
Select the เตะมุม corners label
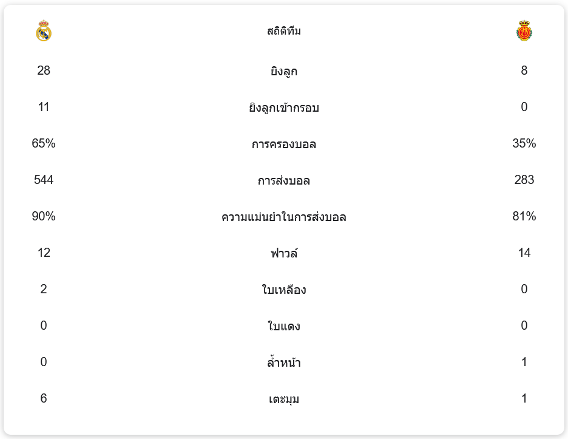(x=284, y=399)
